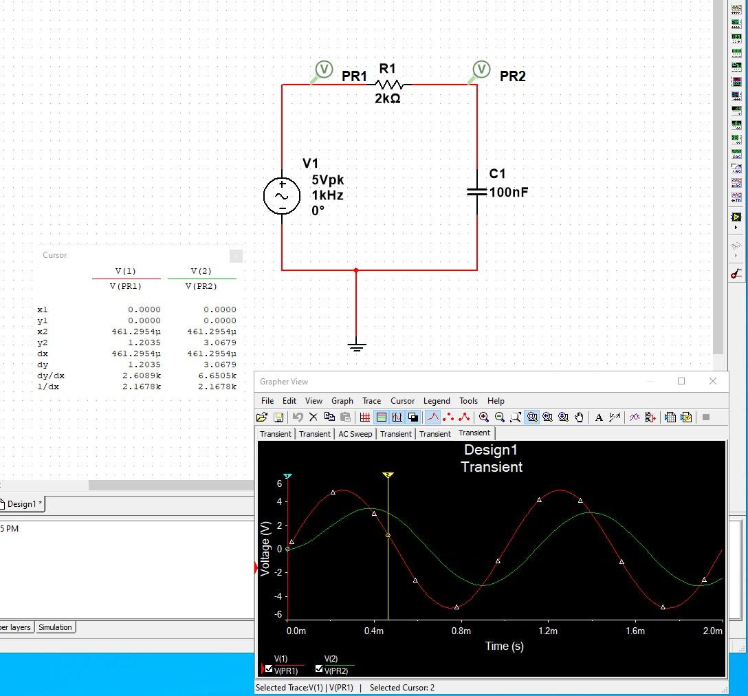Image resolution: width=748 pixels, height=696 pixels.
Task: Click the Simulation tab at the bottom
Action: click(55, 627)
